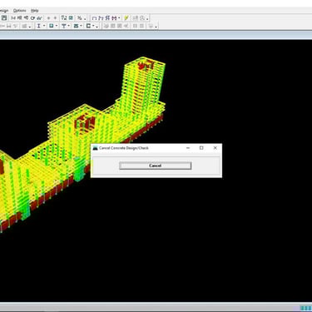Cancel the concrete design check
The height and width of the screenshot is (312, 312).
[155, 166]
